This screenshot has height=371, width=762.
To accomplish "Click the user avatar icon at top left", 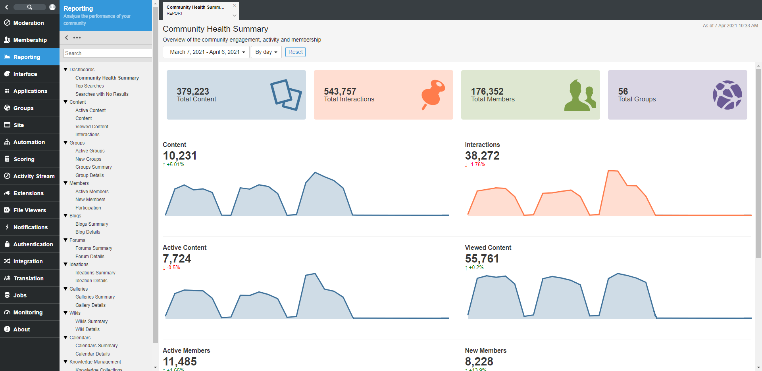I will pyautogui.click(x=52, y=7).
